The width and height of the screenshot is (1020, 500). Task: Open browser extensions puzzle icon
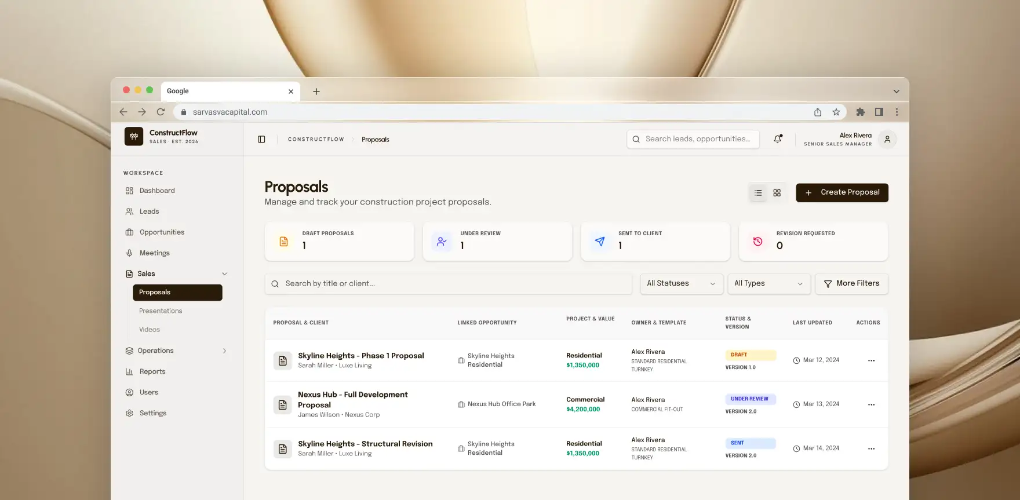click(x=861, y=112)
